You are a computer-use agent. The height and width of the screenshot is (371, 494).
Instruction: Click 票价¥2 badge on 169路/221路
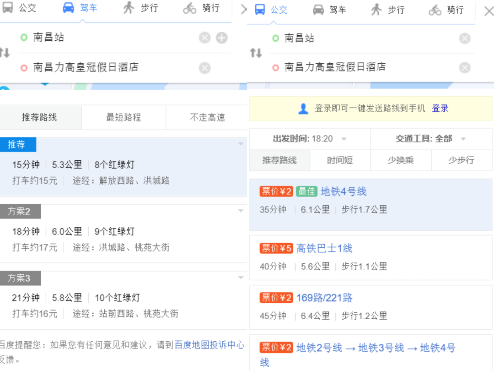[276, 298]
